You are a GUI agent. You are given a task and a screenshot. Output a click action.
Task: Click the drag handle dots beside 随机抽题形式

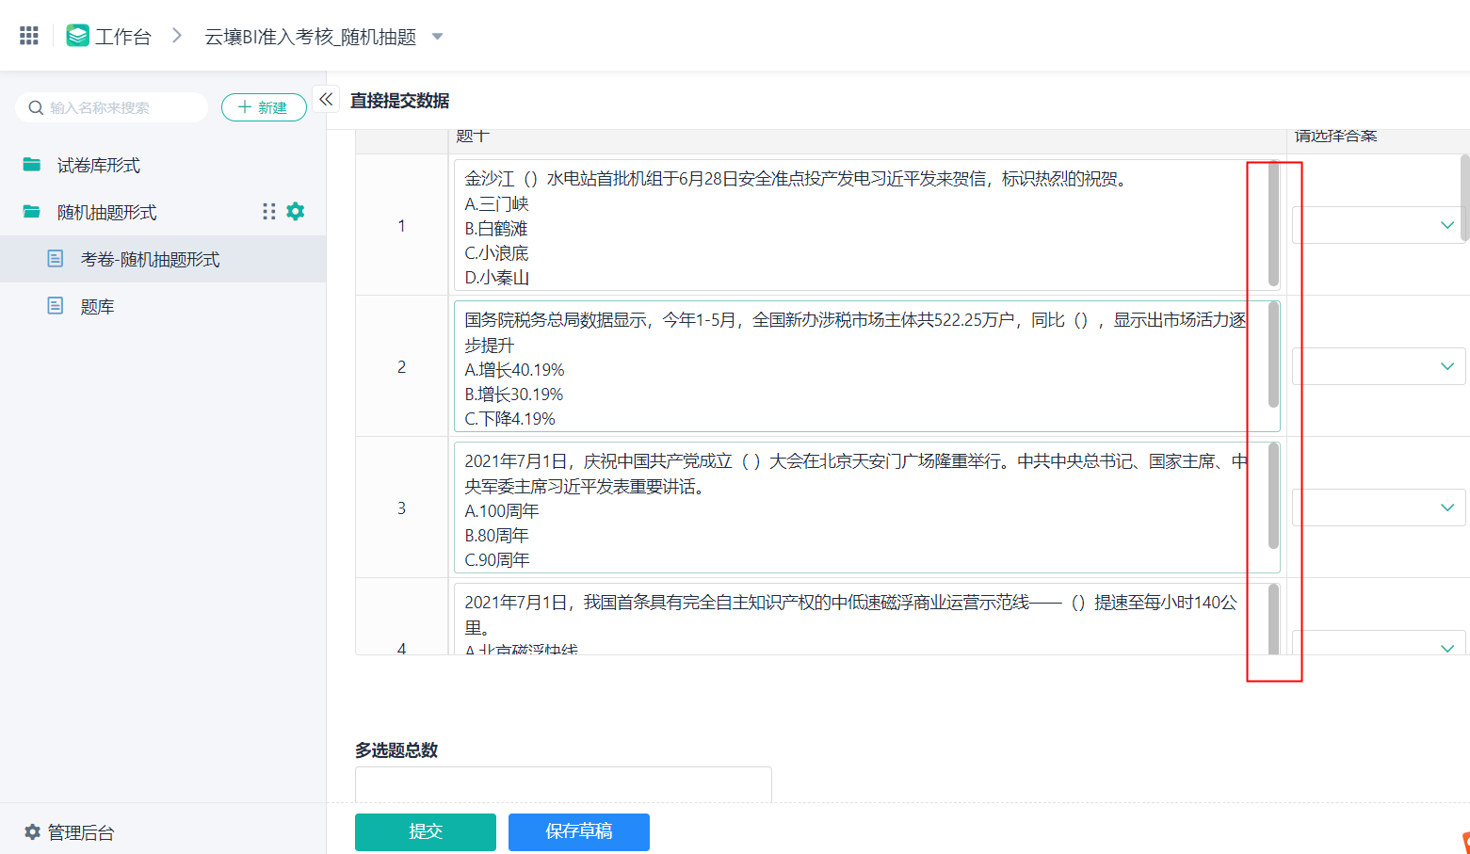pos(269,211)
